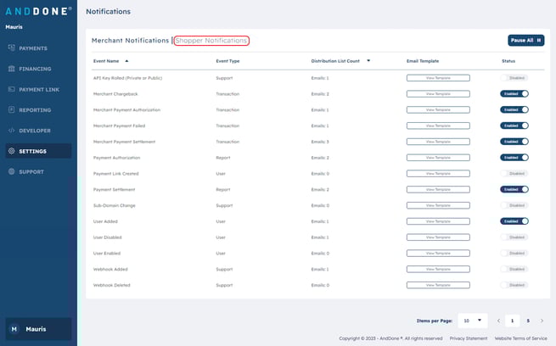The height and width of the screenshot is (346, 556).
Task: Click the Payments icon in sidebar
Action: 11,48
